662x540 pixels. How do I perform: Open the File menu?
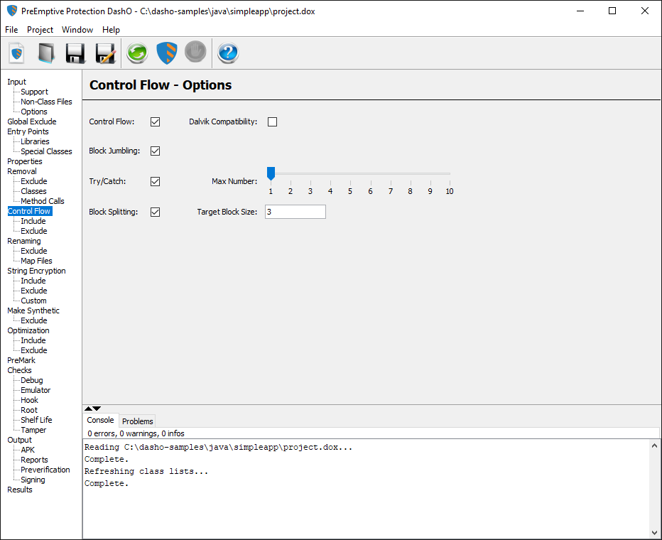[11, 30]
